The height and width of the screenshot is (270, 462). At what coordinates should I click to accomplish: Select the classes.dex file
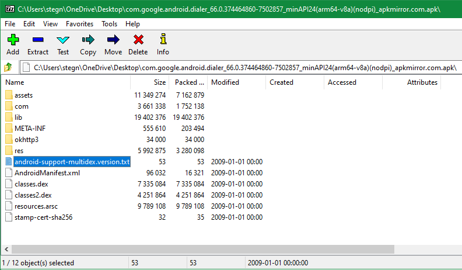tap(32, 184)
